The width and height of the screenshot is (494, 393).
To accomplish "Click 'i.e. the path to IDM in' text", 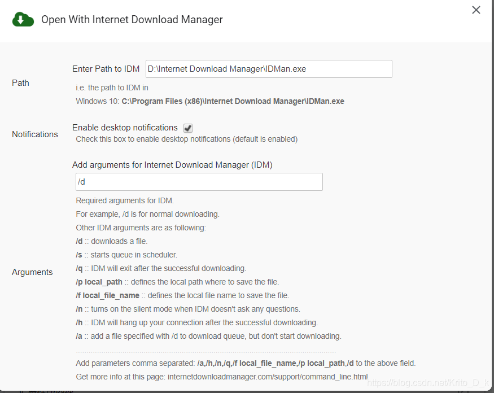I will [112, 88].
